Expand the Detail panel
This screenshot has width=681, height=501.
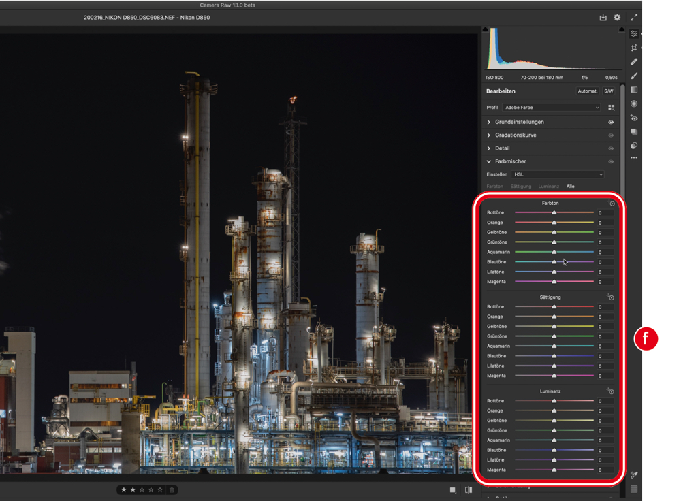click(x=502, y=148)
